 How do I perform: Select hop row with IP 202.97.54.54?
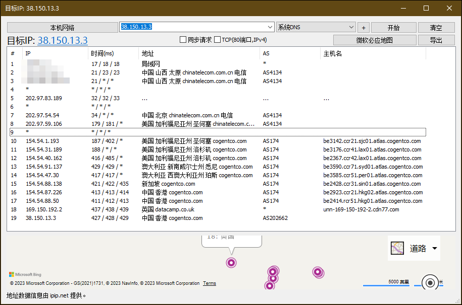click(42, 115)
